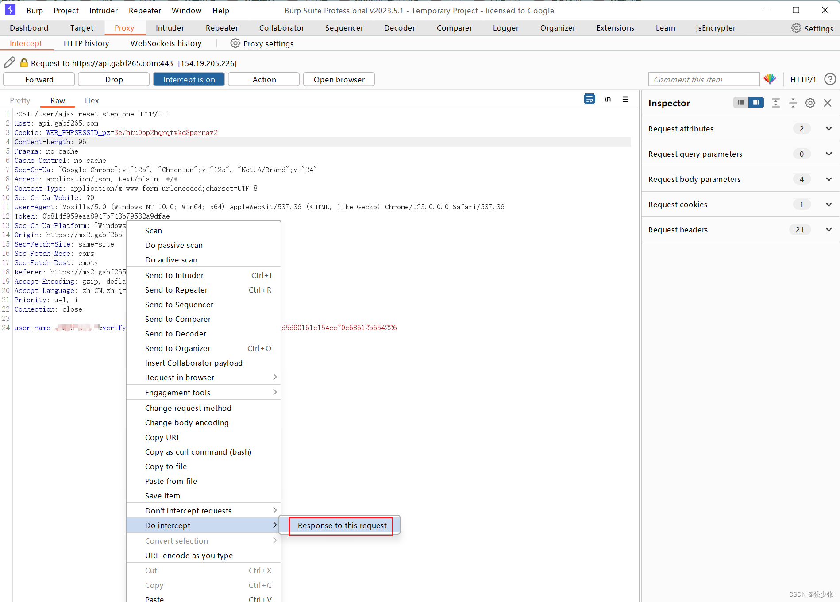Switch Inspector to left-docked layout icon
This screenshot has height=602, width=840.
[741, 103]
